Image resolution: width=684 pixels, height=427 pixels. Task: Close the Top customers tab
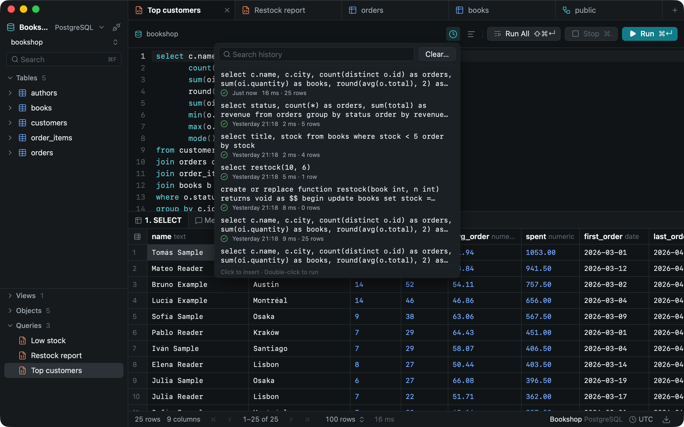pos(227,10)
